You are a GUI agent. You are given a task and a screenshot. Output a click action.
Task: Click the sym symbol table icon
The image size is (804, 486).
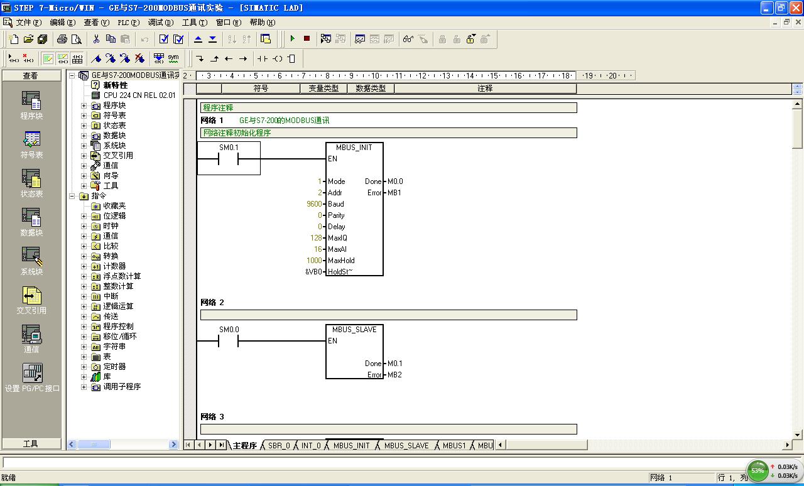(173, 58)
